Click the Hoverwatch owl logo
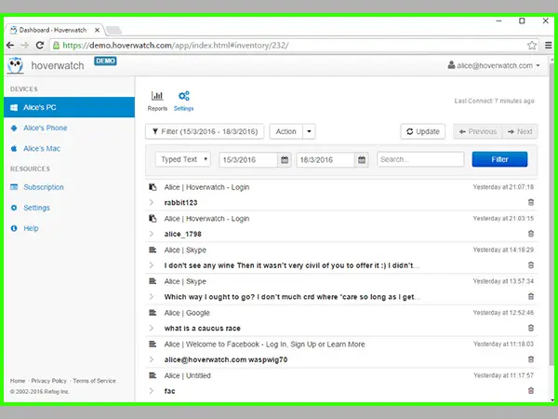 click(x=15, y=65)
